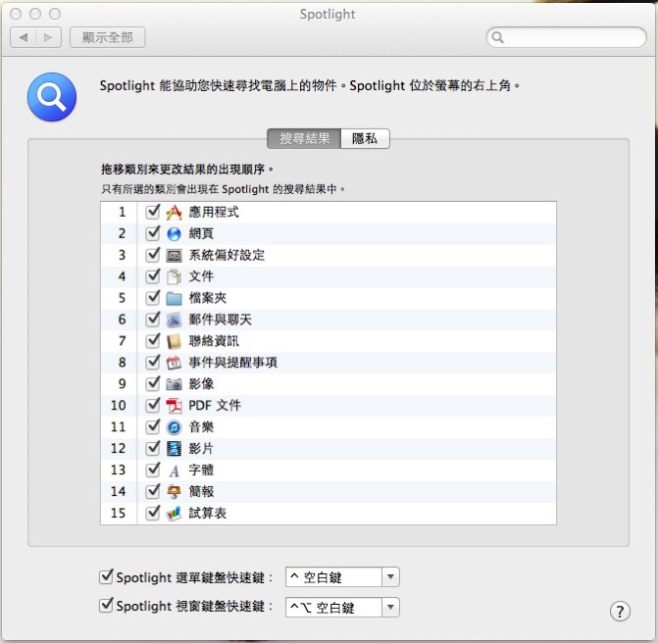658x643 pixels.
Task: Switch to the 搜尋結果 tab
Action: point(304,138)
